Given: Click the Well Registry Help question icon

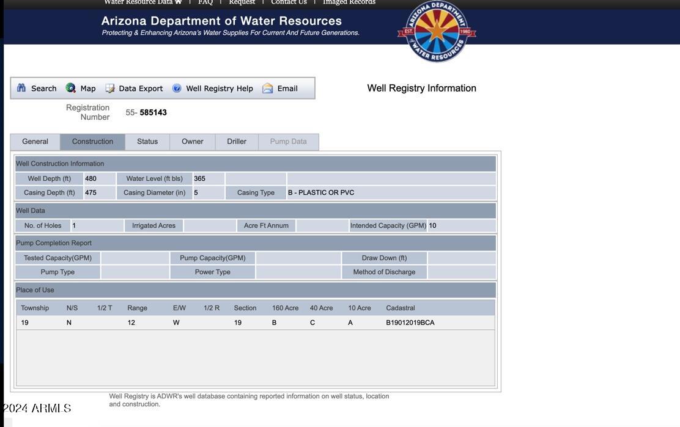Looking at the screenshot, I should click(177, 88).
